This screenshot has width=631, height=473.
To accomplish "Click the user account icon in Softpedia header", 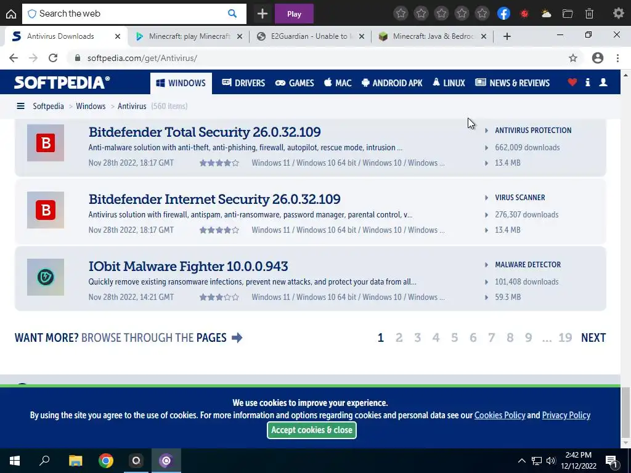I will coord(603,83).
